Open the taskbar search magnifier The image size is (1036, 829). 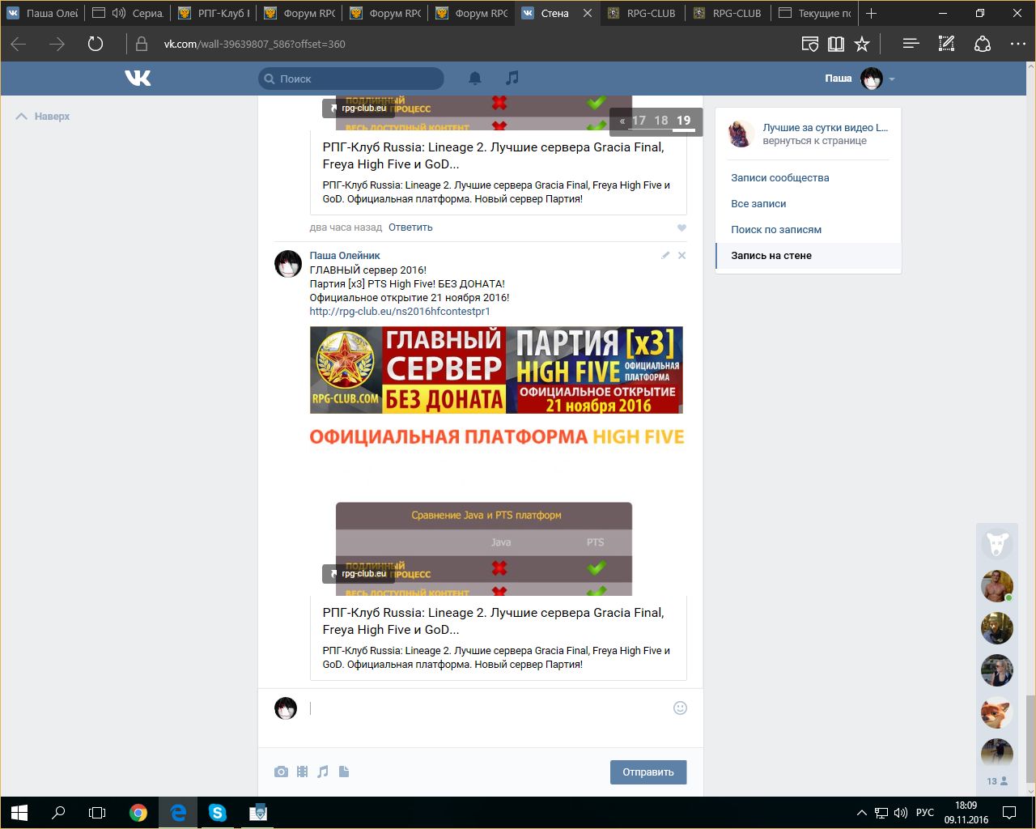click(x=58, y=812)
